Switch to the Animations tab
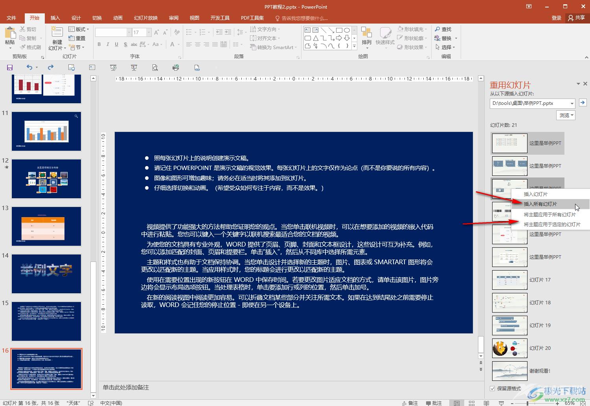590x406 pixels. tap(118, 18)
